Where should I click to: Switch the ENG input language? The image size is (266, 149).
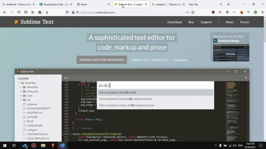pos(240,145)
